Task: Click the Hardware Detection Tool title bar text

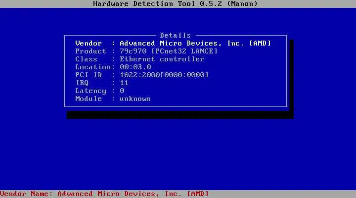Action: click(x=175, y=3)
